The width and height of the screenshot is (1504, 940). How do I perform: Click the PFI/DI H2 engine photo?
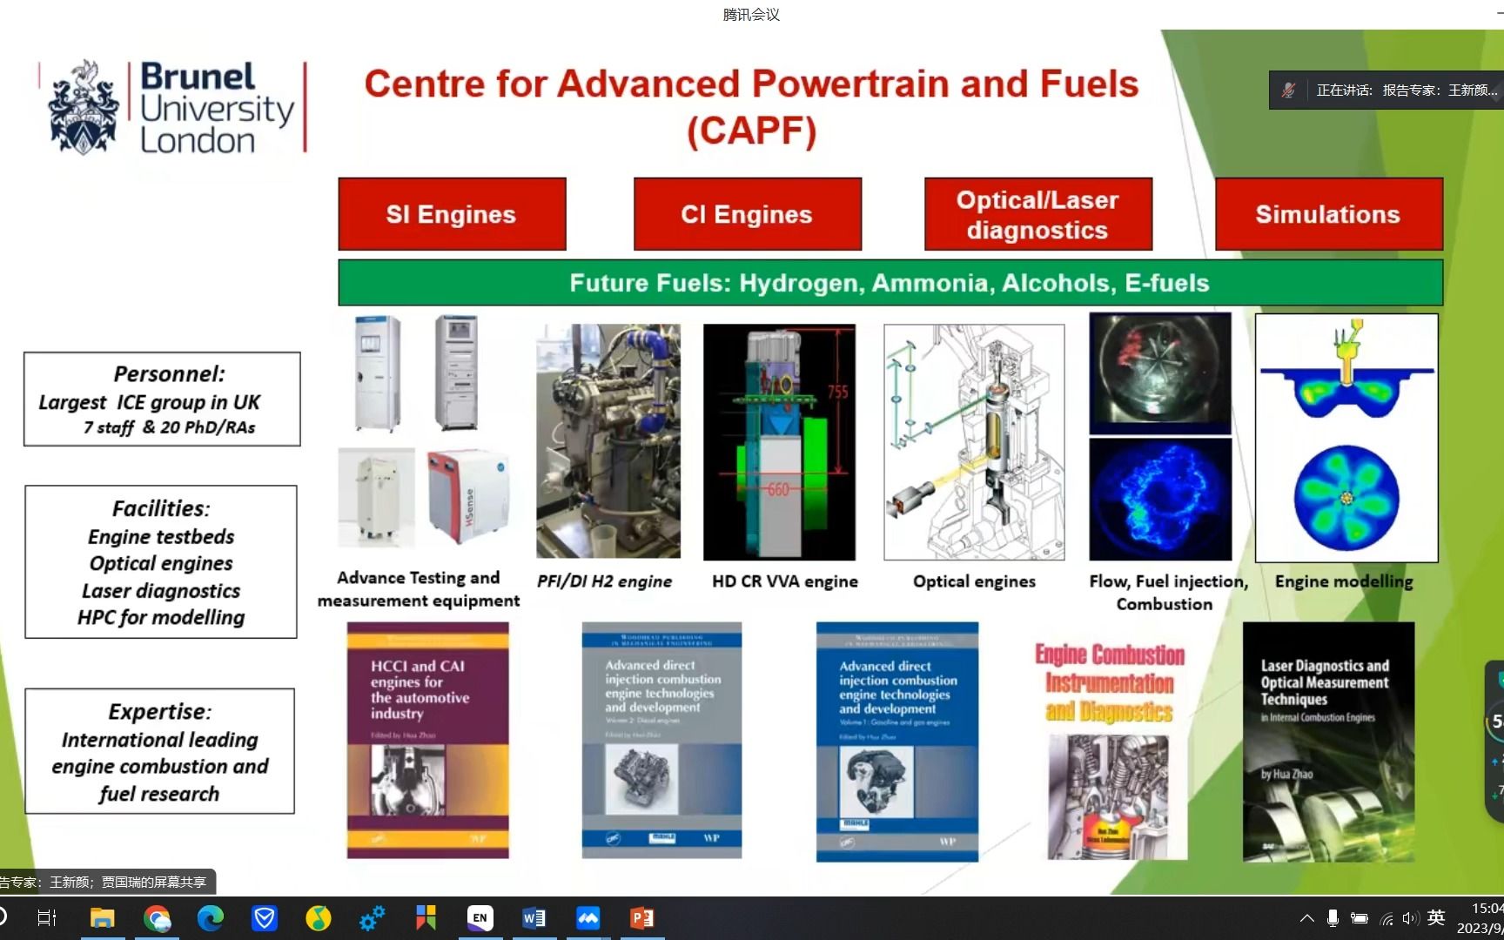[608, 441]
